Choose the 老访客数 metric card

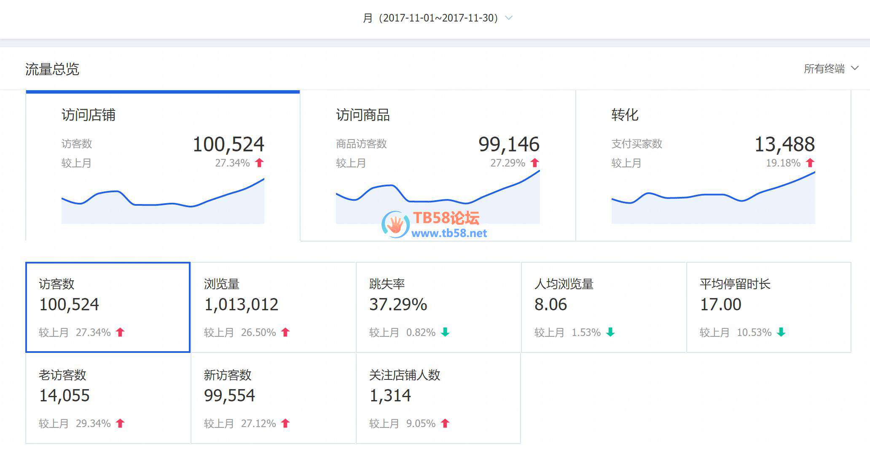click(x=108, y=398)
